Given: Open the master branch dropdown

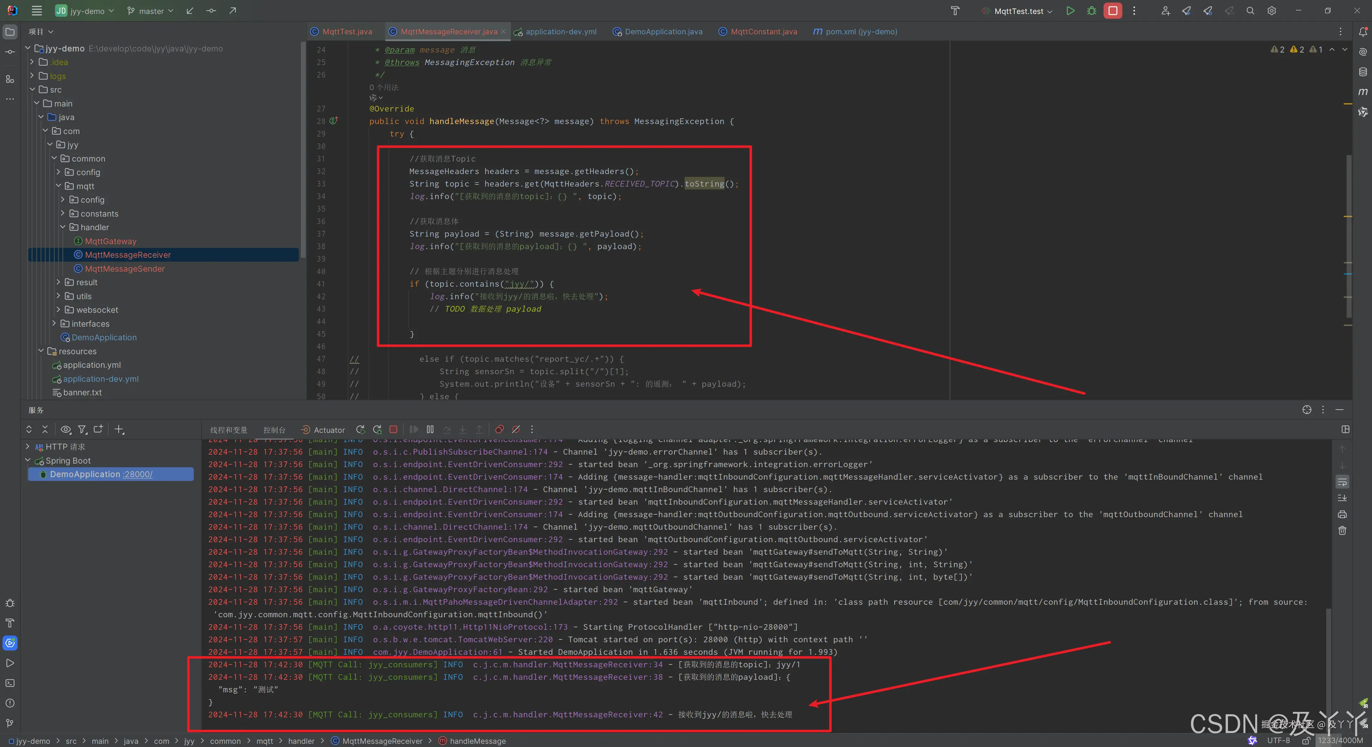Looking at the screenshot, I should pyautogui.click(x=151, y=11).
